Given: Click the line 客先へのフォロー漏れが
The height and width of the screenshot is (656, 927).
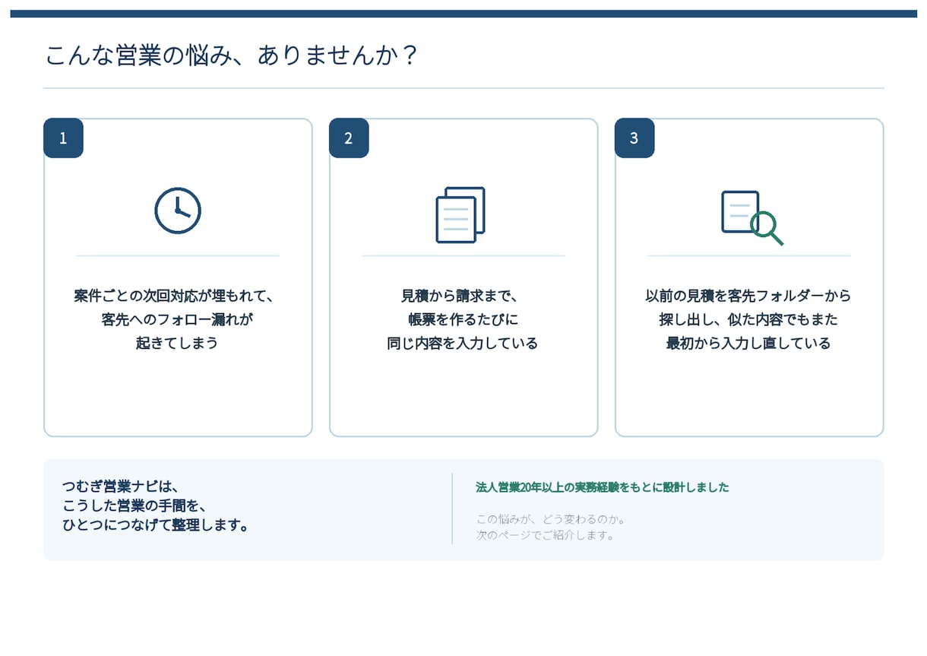Looking at the screenshot, I should (178, 319).
